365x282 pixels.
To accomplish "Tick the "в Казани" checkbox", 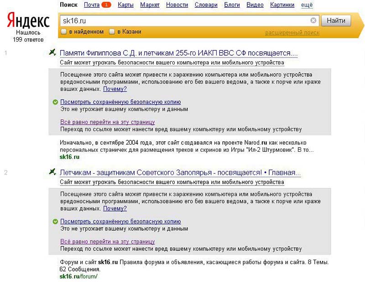I will pyautogui.click(x=112, y=32).
